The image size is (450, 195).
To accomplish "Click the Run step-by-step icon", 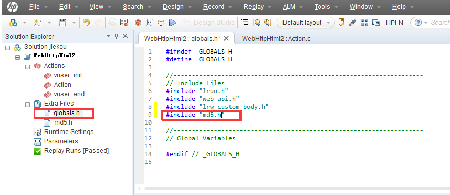I will [162, 23].
